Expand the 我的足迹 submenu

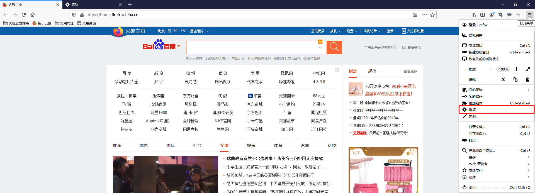coord(497,90)
